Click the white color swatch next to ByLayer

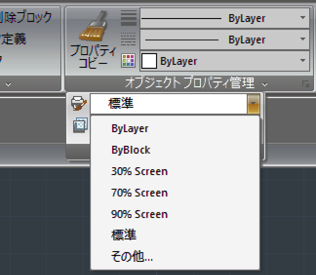point(149,61)
